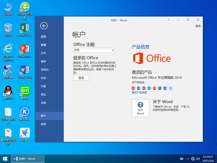Click the 产品信息 heading text
Image resolution: width=217 pixels, height=163 pixels.
click(141, 47)
